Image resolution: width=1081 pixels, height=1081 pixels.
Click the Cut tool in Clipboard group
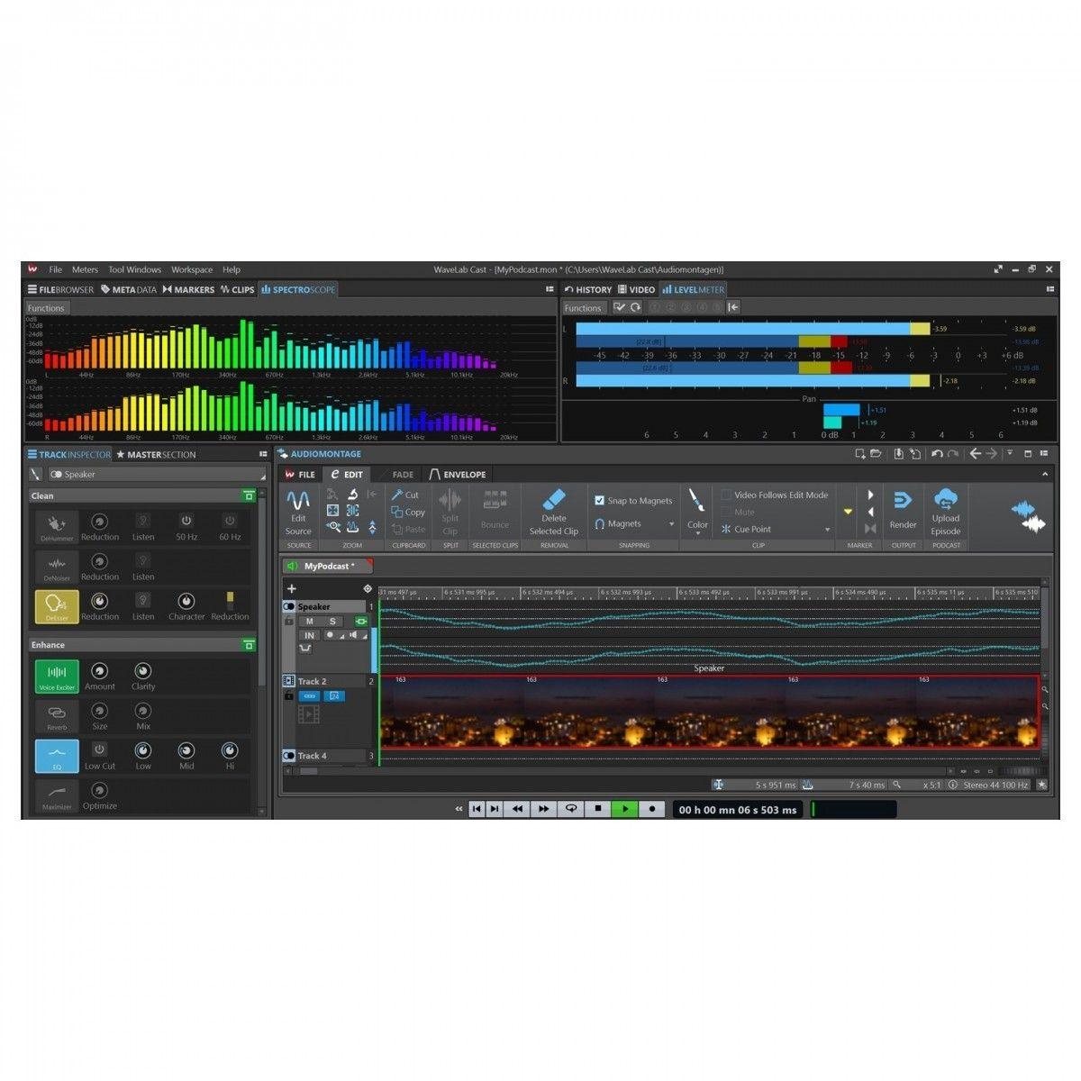click(x=405, y=495)
